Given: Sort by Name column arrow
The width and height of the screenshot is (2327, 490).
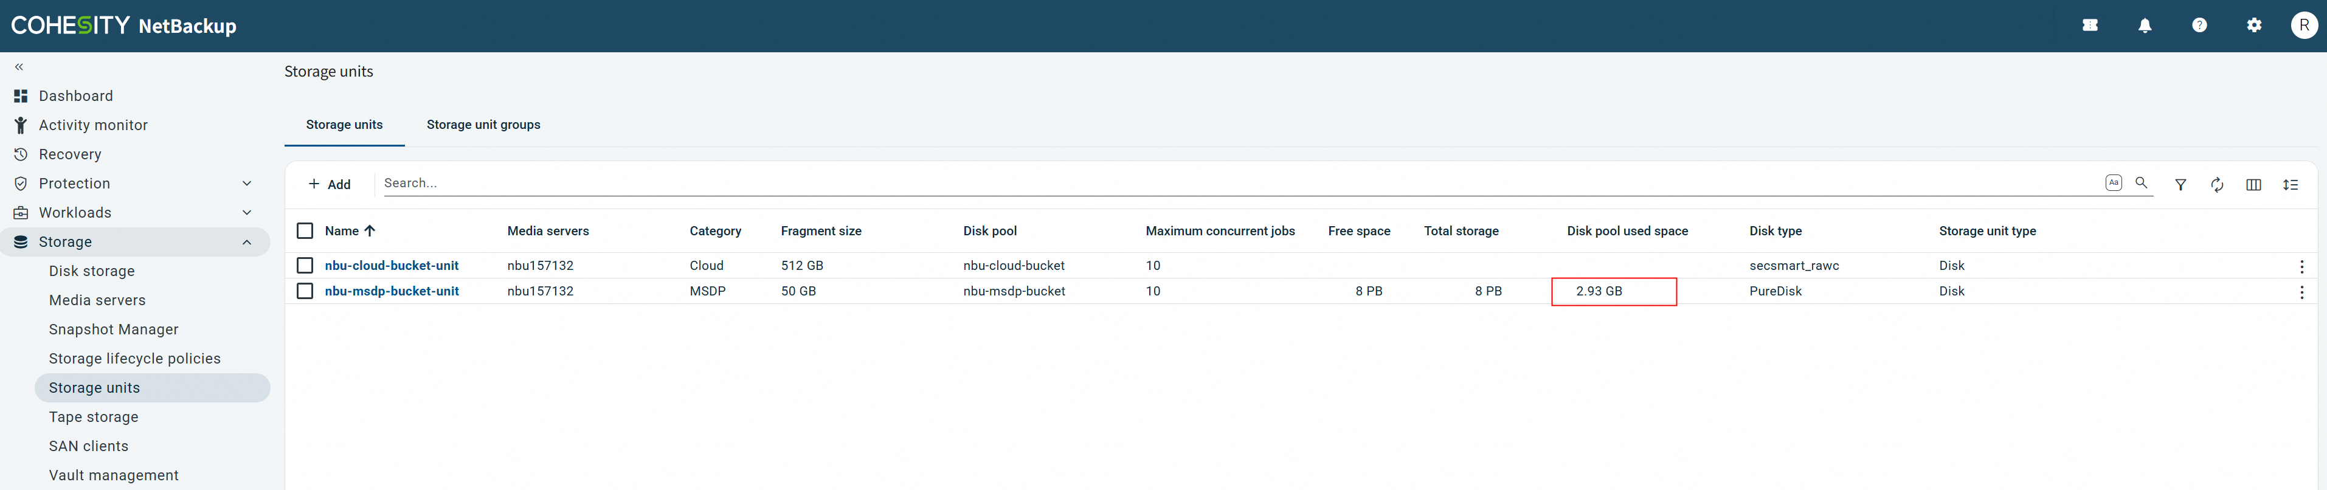Looking at the screenshot, I should [x=370, y=231].
